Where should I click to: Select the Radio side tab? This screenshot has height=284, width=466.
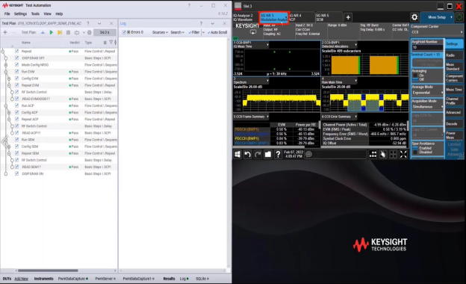click(x=454, y=55)
